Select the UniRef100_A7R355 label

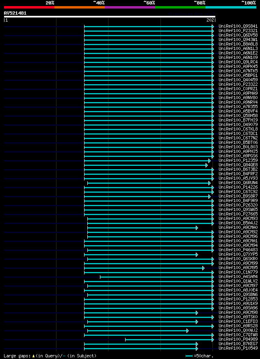click(238, 107)
